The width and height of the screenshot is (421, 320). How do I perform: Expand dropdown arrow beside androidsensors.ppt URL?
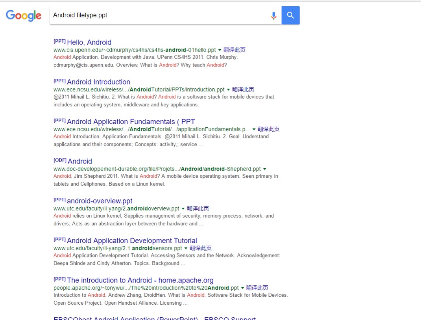click(186, 248)
